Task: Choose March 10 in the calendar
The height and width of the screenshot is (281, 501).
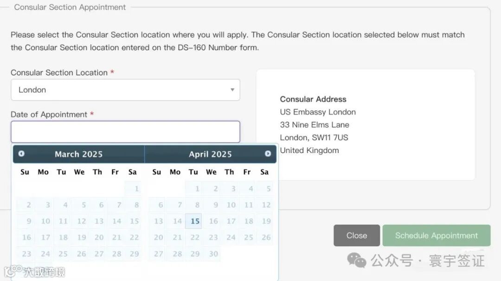Action: [x=45, y=221]
